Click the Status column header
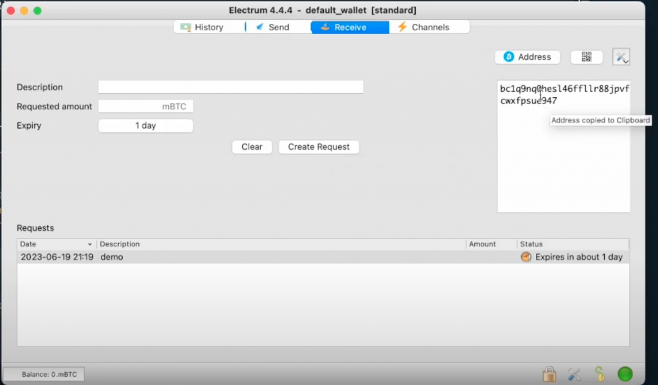Viewport: 658px width, 385px height. pyautogui.click(x=573, y=244)
